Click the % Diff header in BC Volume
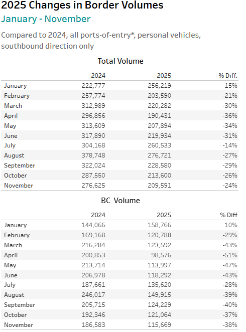 [228, 215]
